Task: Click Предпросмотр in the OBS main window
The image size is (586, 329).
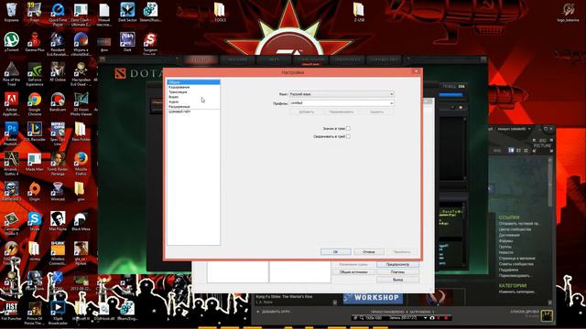Action: 397,264
